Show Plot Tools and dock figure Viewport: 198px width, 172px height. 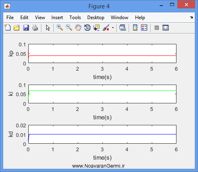[166, 28]
